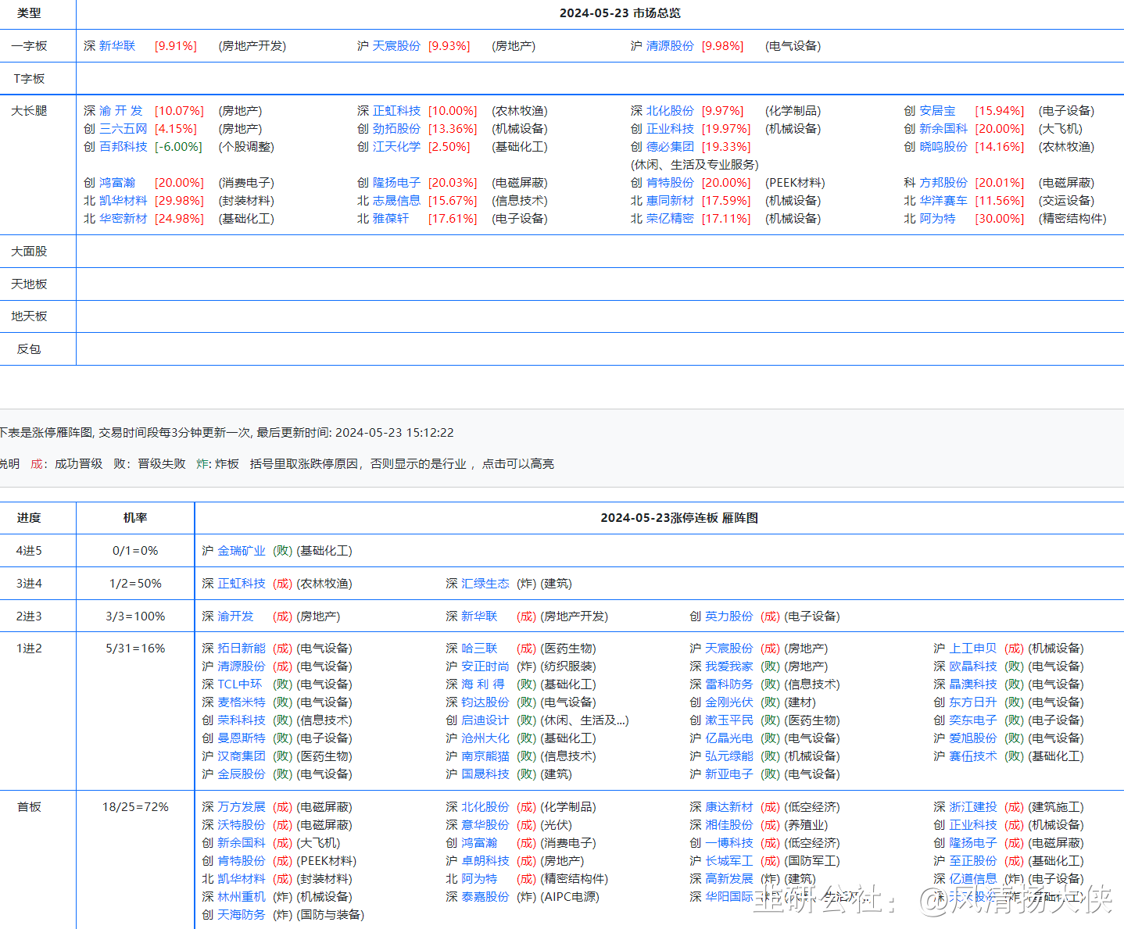Click the 雅葆轩 stock link

(391, 219)
